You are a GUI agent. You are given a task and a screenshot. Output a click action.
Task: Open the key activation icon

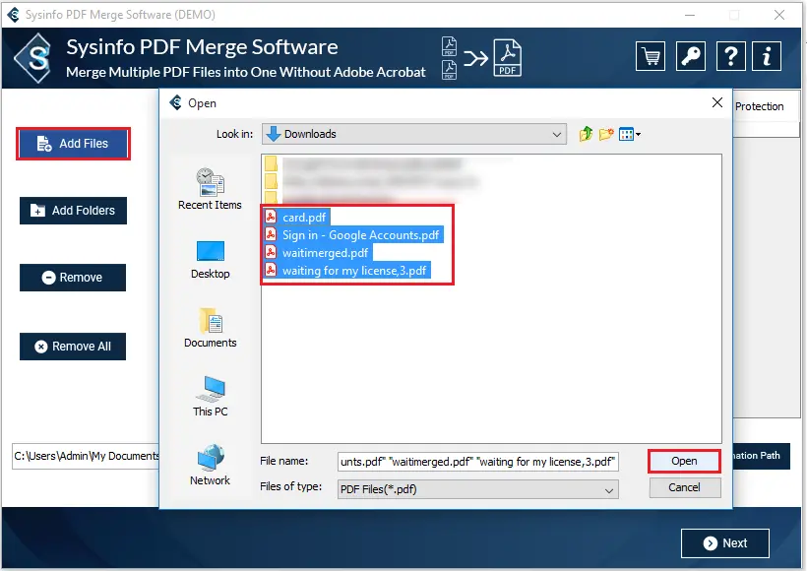coord(690,56)
